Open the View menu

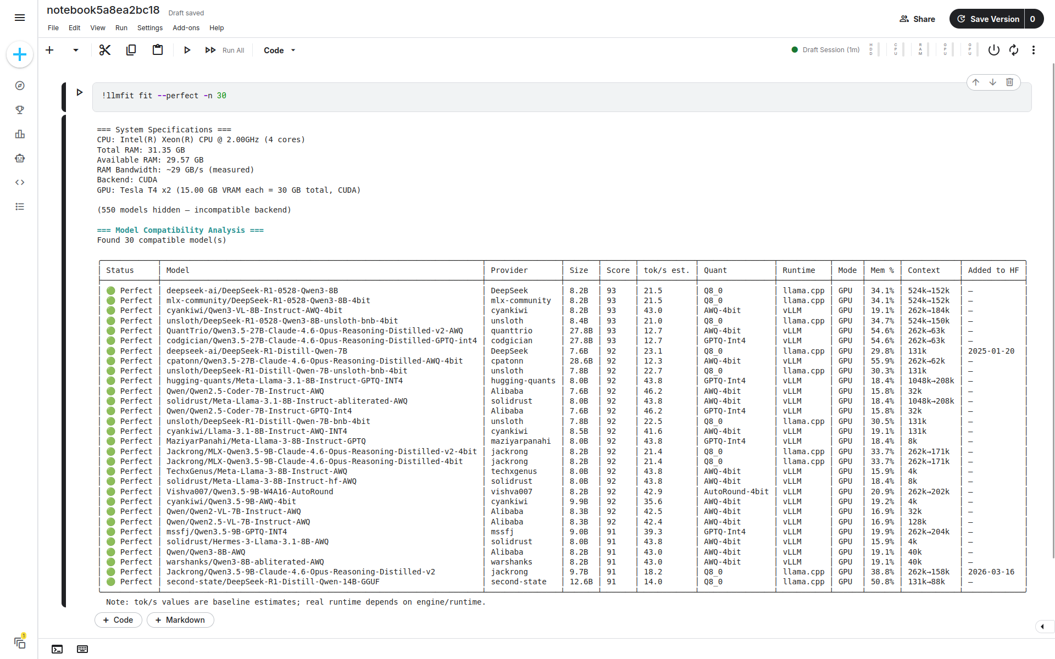[98, 28]
